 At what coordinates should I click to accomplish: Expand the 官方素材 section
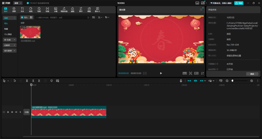coord(10,51)
